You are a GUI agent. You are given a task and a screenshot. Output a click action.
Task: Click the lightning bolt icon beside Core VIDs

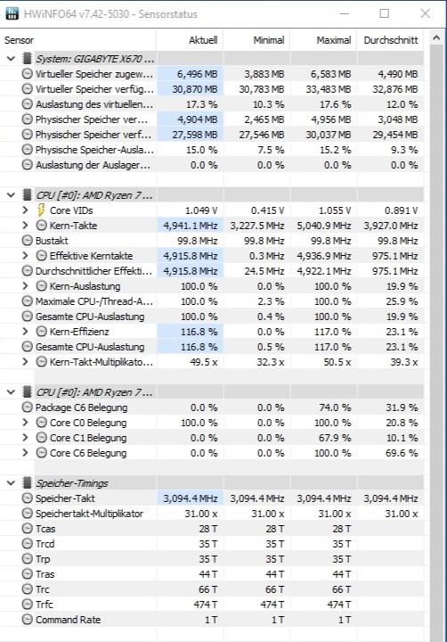41,210
